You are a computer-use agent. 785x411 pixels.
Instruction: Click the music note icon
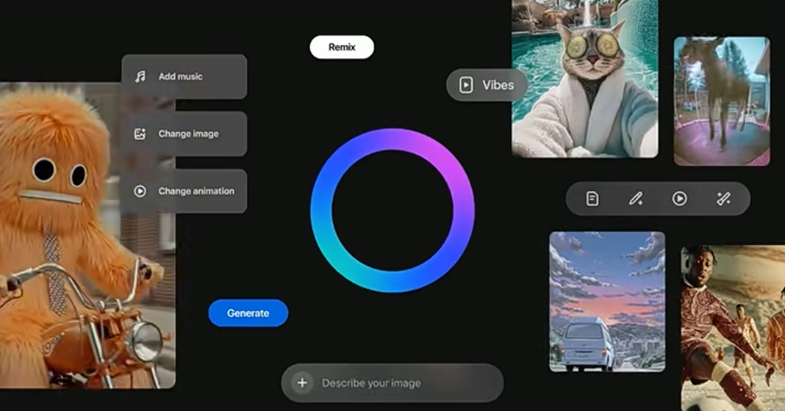click(140, 76)
